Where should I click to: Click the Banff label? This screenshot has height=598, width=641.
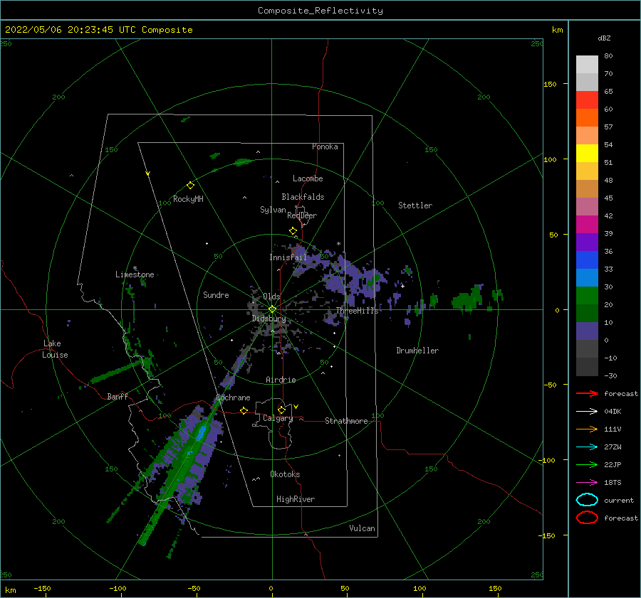(x=118, y=396)
